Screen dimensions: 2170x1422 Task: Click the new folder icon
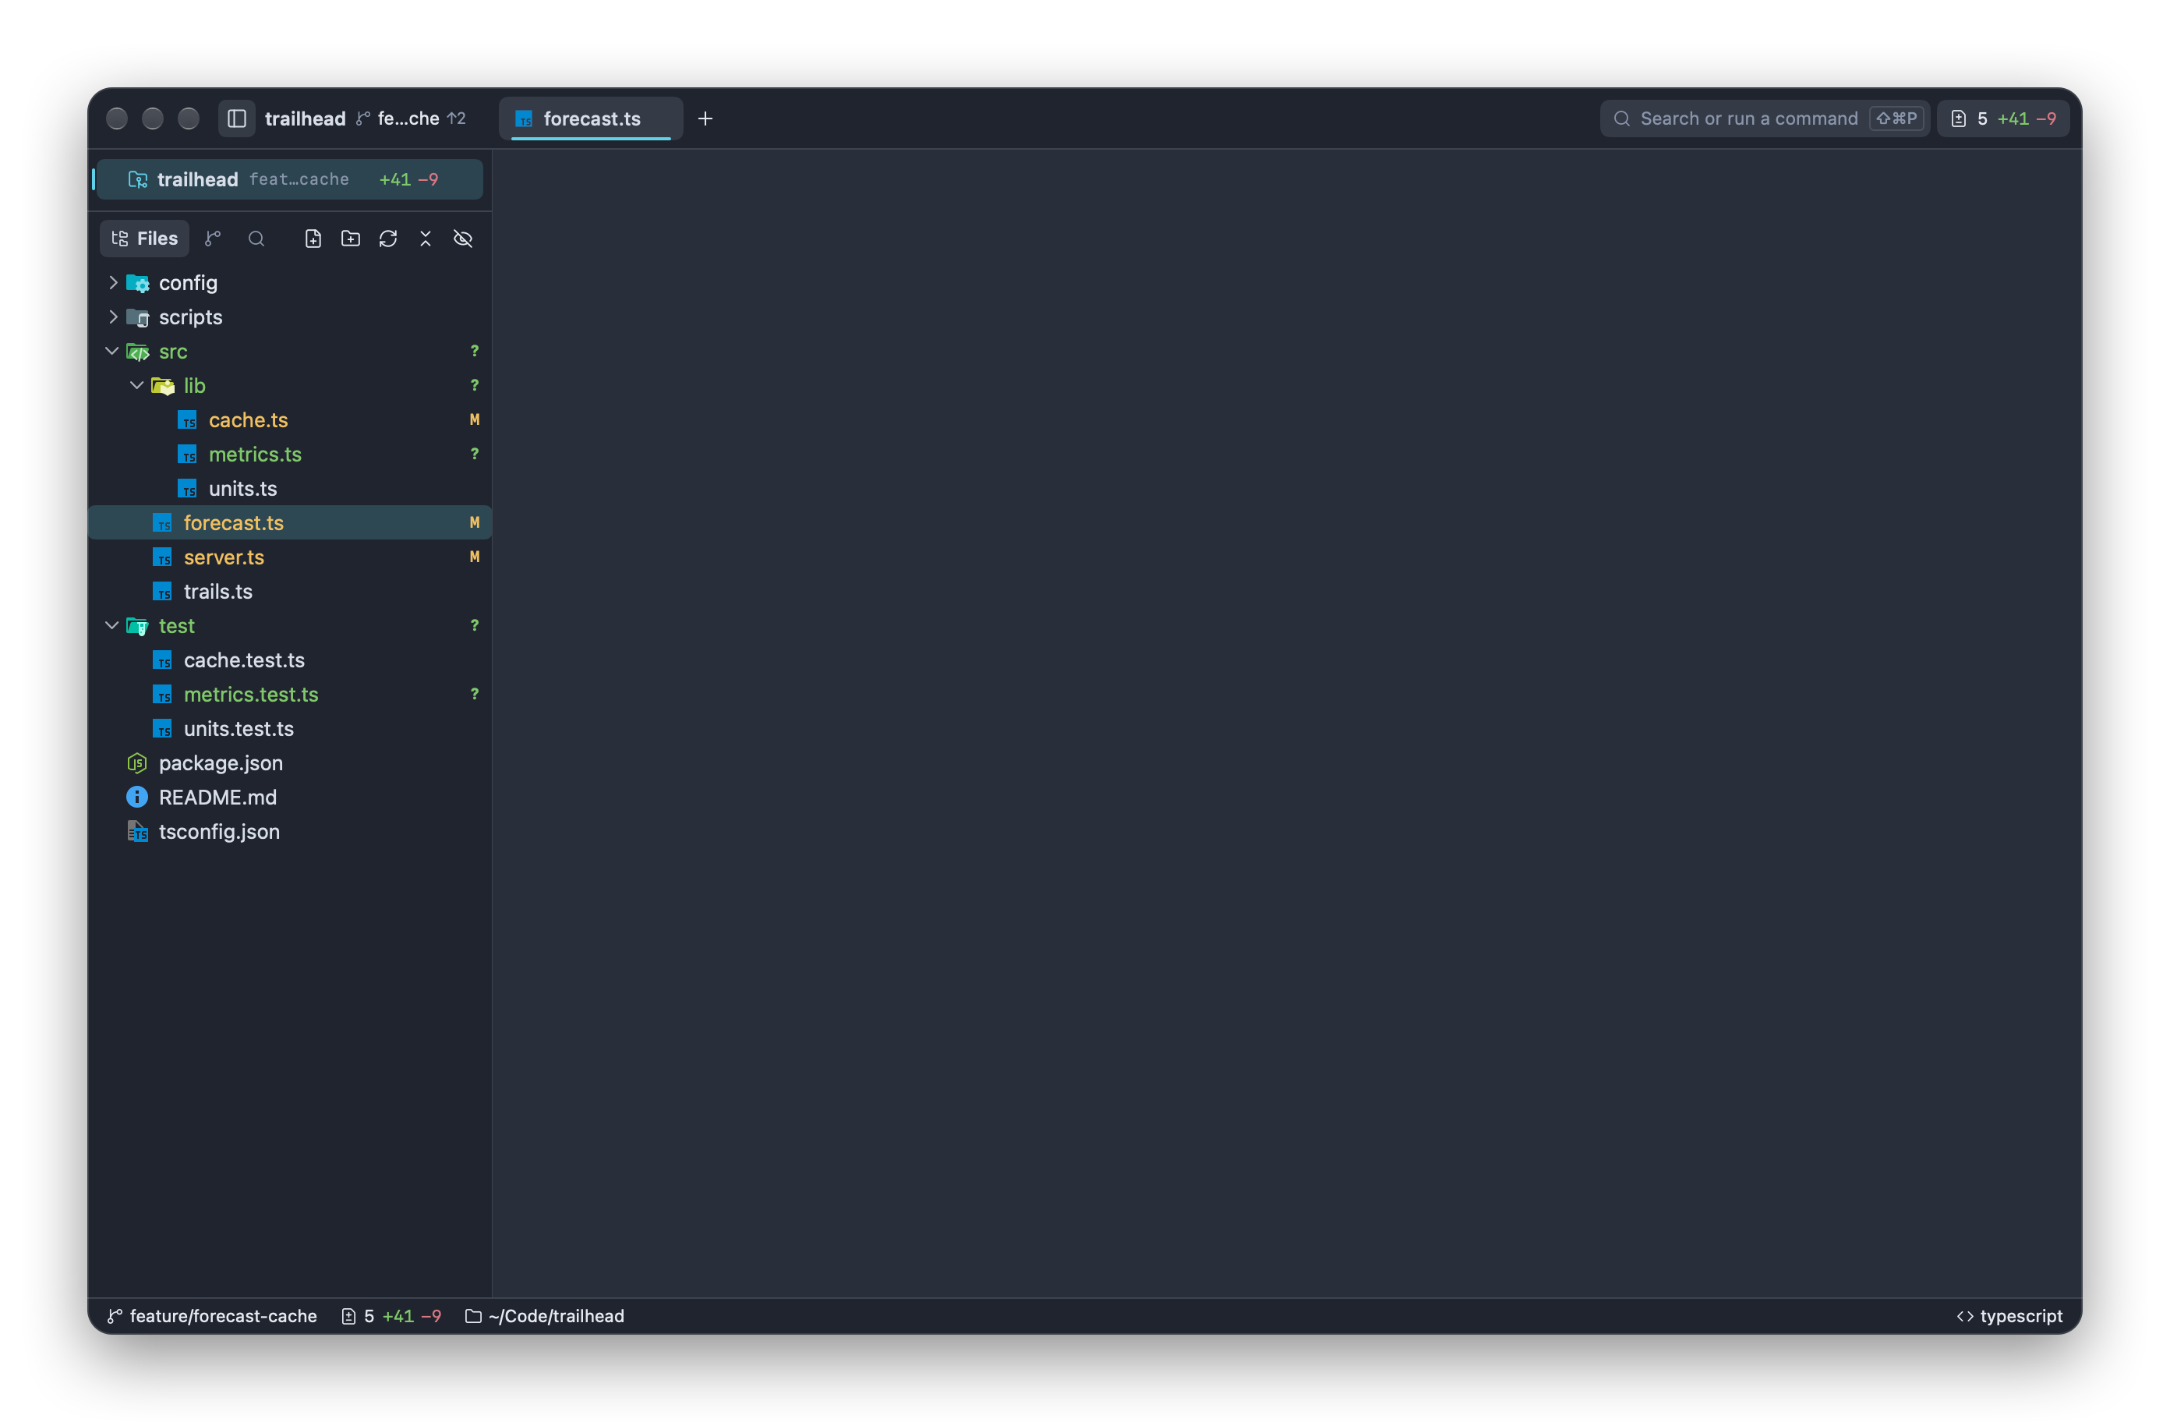[350, 238]
